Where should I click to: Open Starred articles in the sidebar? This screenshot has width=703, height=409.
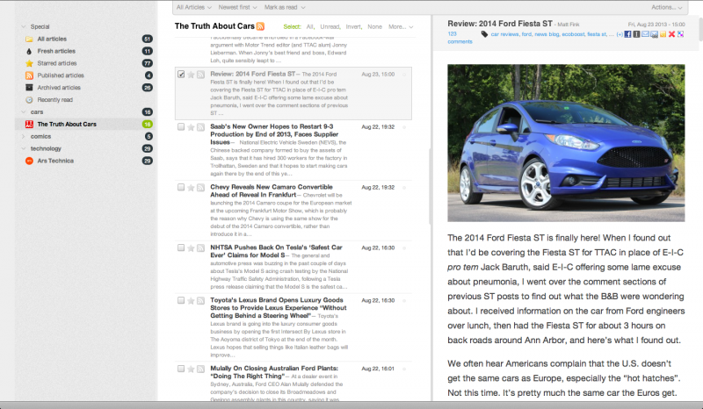[58, 64]
